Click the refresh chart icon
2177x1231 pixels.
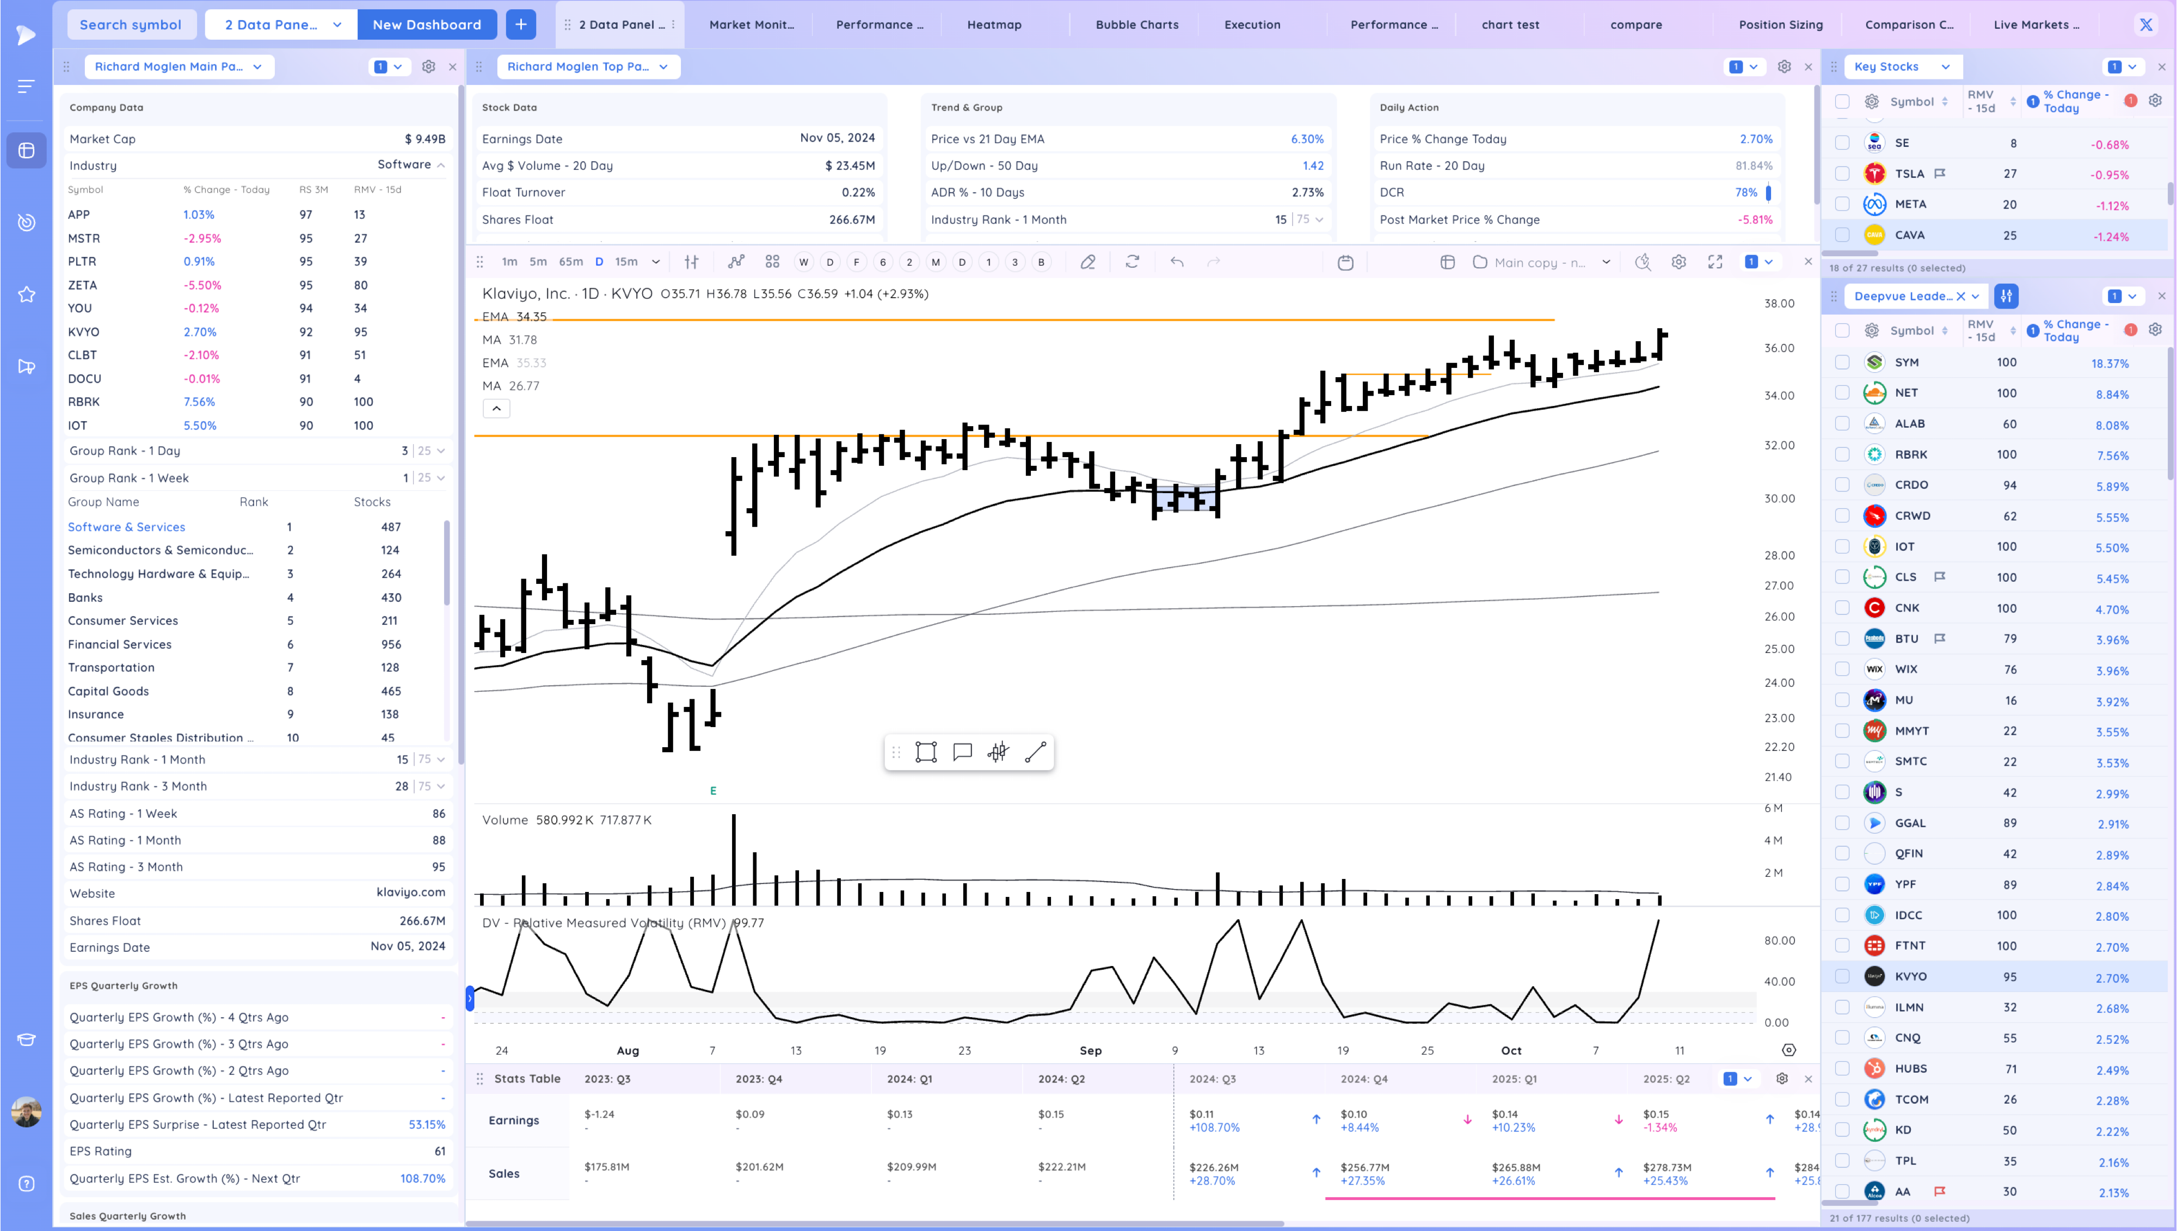(1132, 262)
